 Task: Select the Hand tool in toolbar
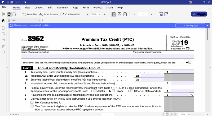coord(9,14)
